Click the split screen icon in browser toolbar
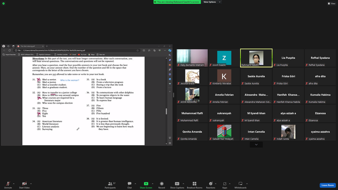 point(144,51)
